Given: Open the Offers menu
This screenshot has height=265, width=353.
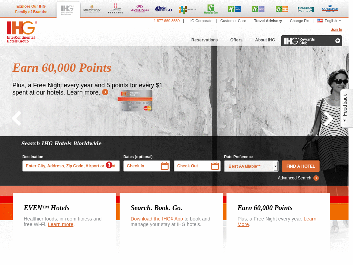Looking at the screenshot, I should tap(236, 40).
